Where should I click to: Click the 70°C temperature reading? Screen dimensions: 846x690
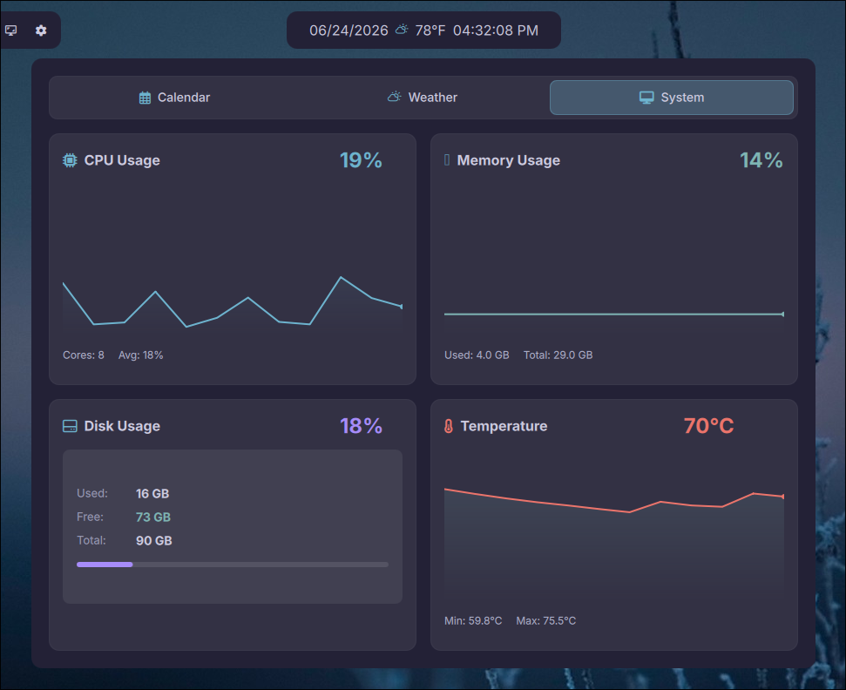click(x=708, y=426)
